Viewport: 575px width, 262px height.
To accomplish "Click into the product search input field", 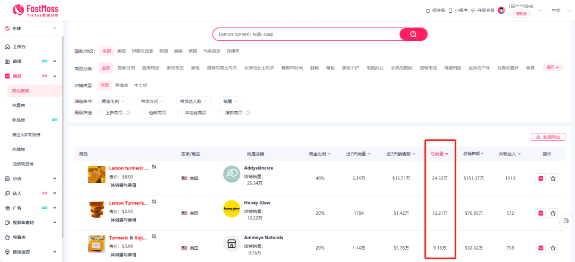I will [x=306, y=35].
